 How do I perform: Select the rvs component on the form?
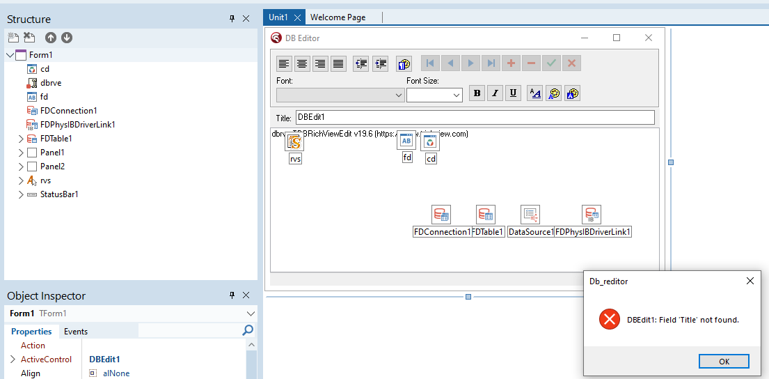295,142
